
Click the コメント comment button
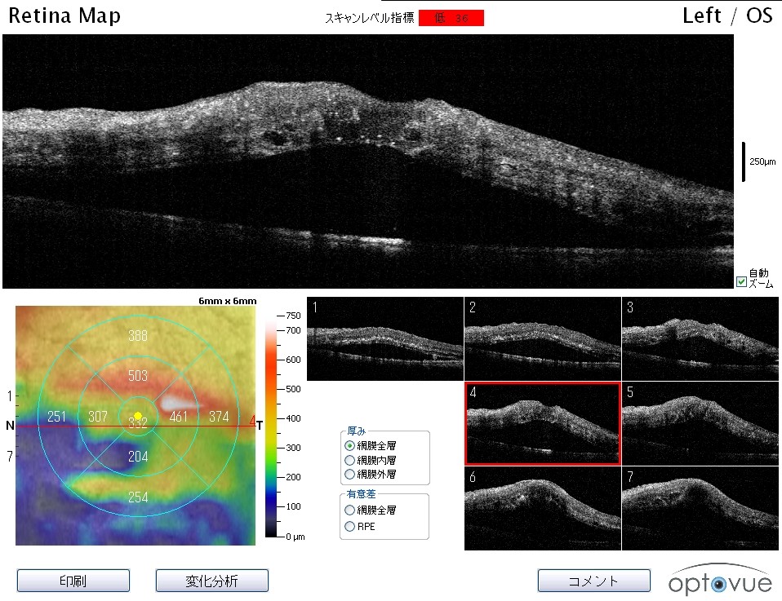593,581
